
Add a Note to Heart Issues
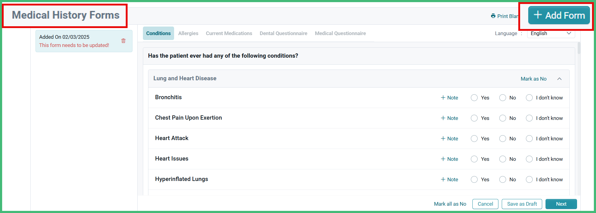[449, 159]
